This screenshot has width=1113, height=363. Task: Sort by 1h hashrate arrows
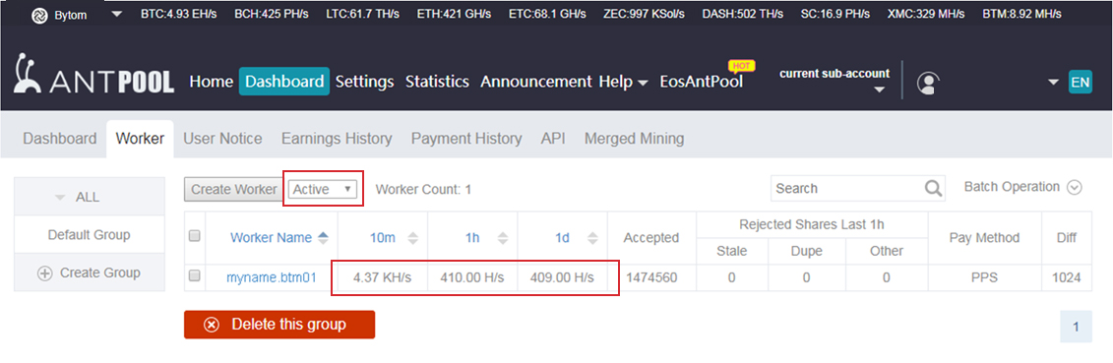coord(503,239)
